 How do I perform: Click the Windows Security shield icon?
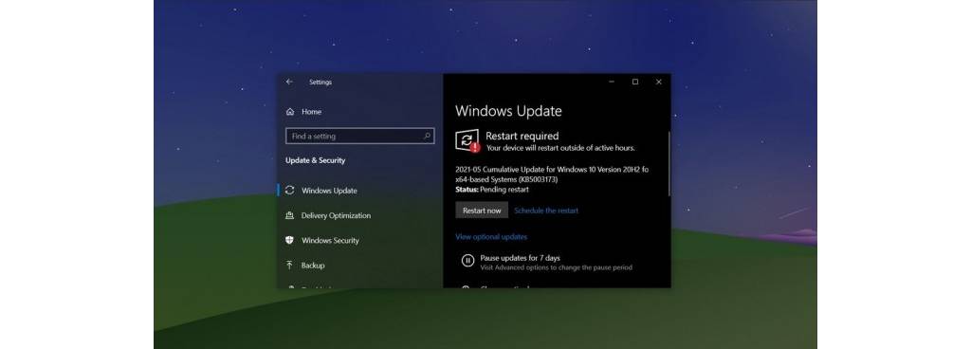(290, 240)
